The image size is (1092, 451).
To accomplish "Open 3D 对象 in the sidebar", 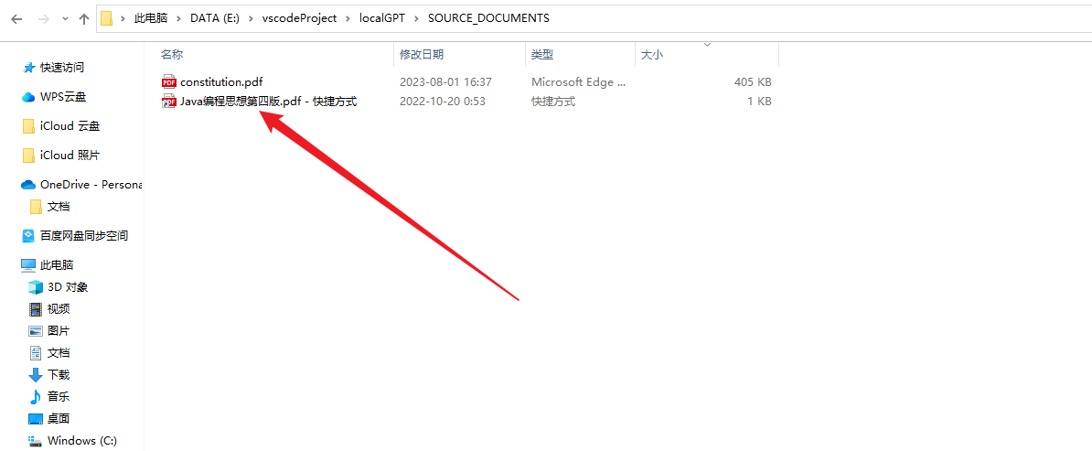I will coord(68,287).
